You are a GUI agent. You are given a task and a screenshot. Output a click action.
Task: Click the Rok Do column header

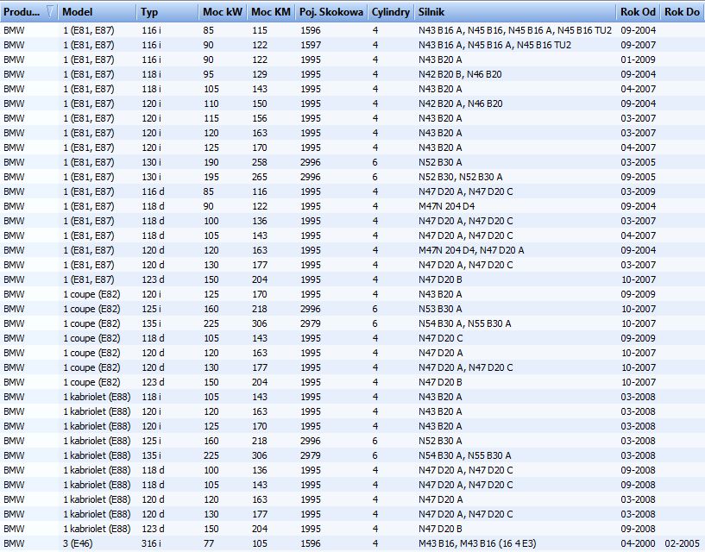pos(682,12)
